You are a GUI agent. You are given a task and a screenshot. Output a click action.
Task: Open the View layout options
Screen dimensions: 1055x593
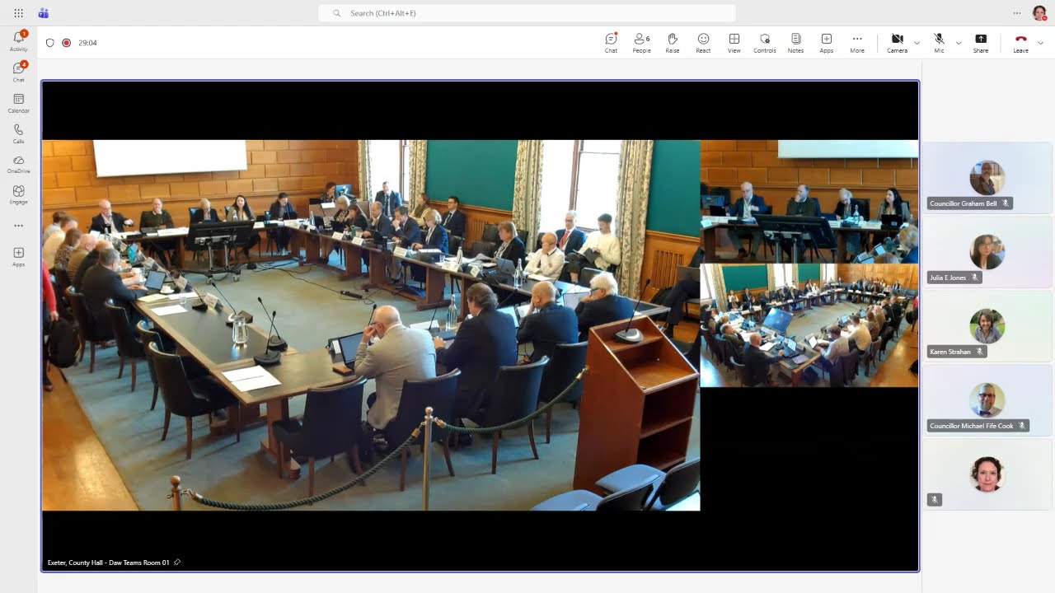click(734, 43)
